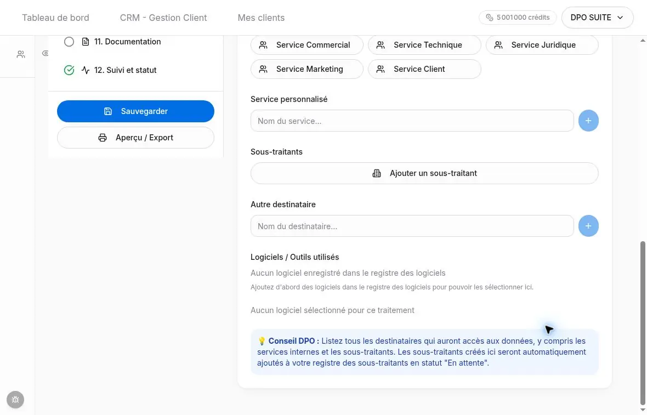Screen dimensions: 647x415
Task: Click 'Aucun logiciel enregistré dans le registre' text
Action: click(x=348, y=273)
